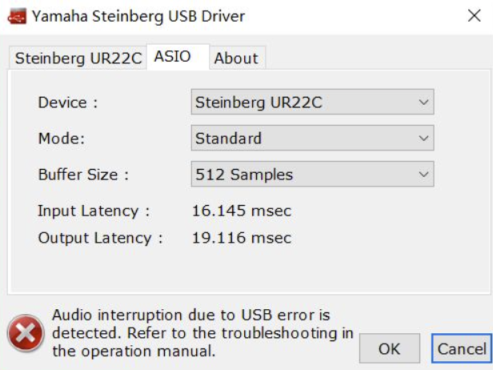Screen dimensions: 493x370
Task: Click the "Output Latency :" label
Action: click(99, 238)
